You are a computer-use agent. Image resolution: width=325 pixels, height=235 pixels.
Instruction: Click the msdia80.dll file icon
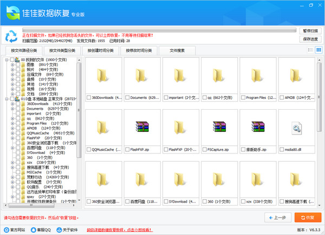[296, 127]
